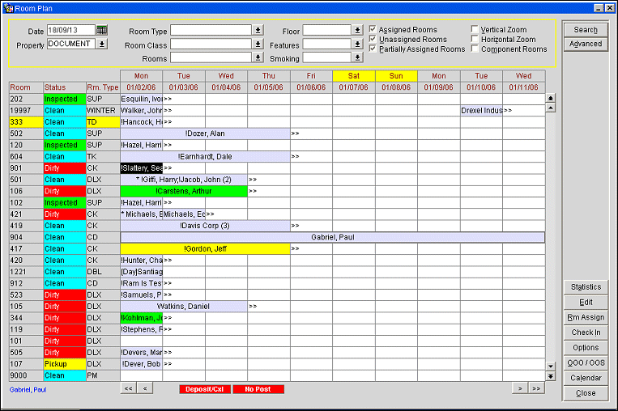Expand the Property dropdown arrow

coord(102,44)
